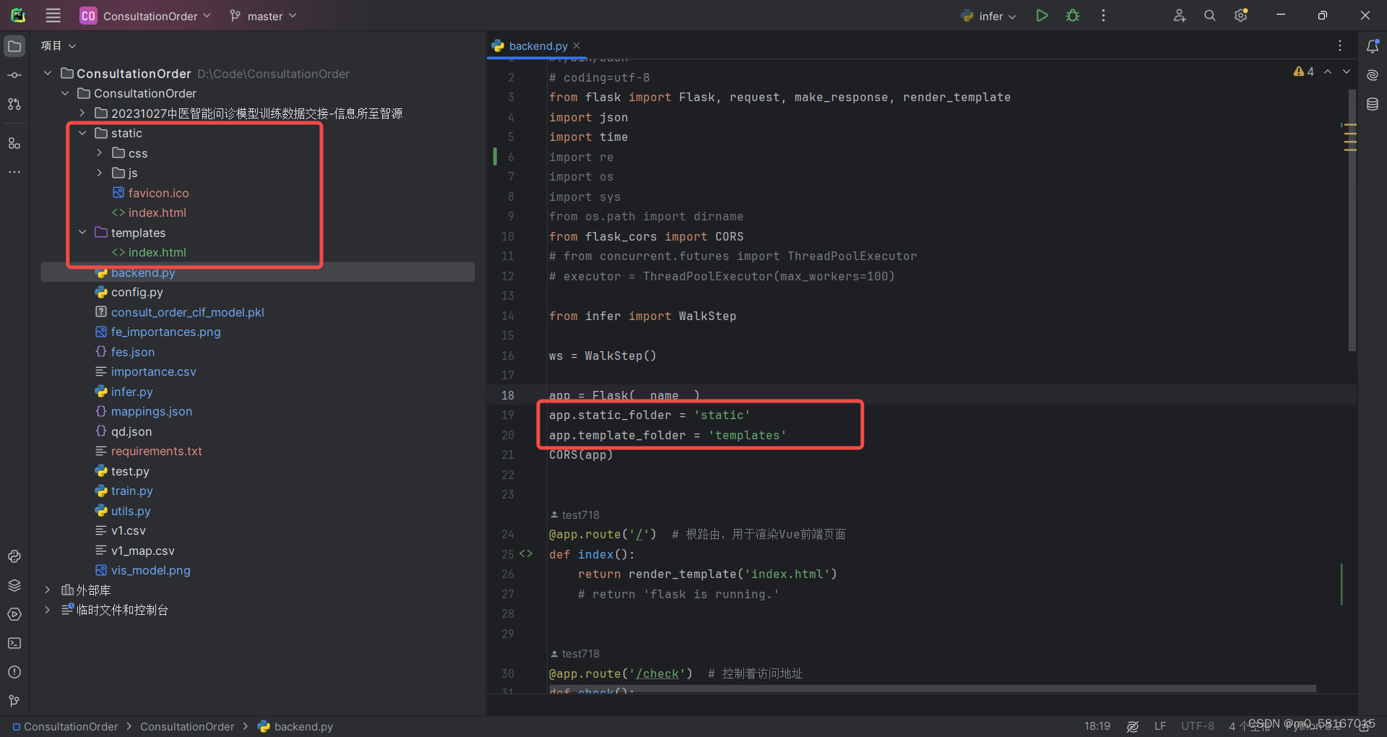Open the Git tool window

pyautogui.click(x=14, y=701)
